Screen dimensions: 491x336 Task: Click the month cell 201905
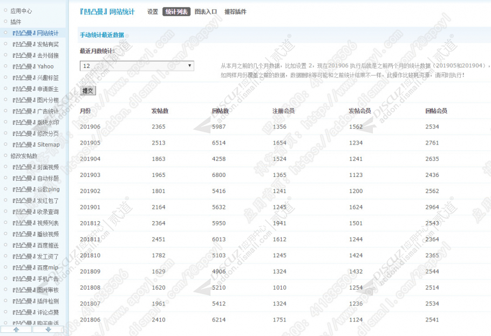pyautogui.click(x=90, y=143)
